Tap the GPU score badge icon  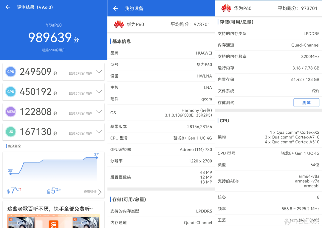(11, 92)
